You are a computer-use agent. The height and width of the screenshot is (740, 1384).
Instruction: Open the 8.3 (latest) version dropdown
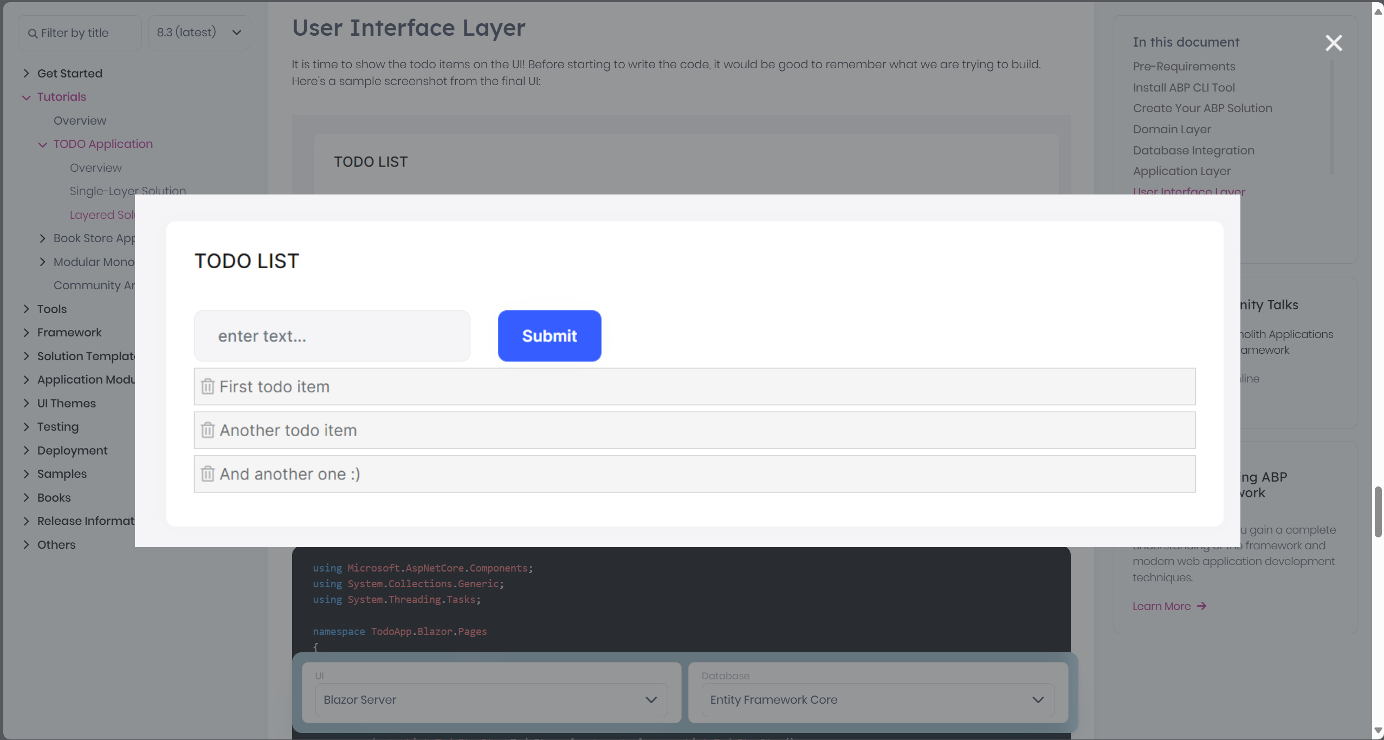click(199, 33)
